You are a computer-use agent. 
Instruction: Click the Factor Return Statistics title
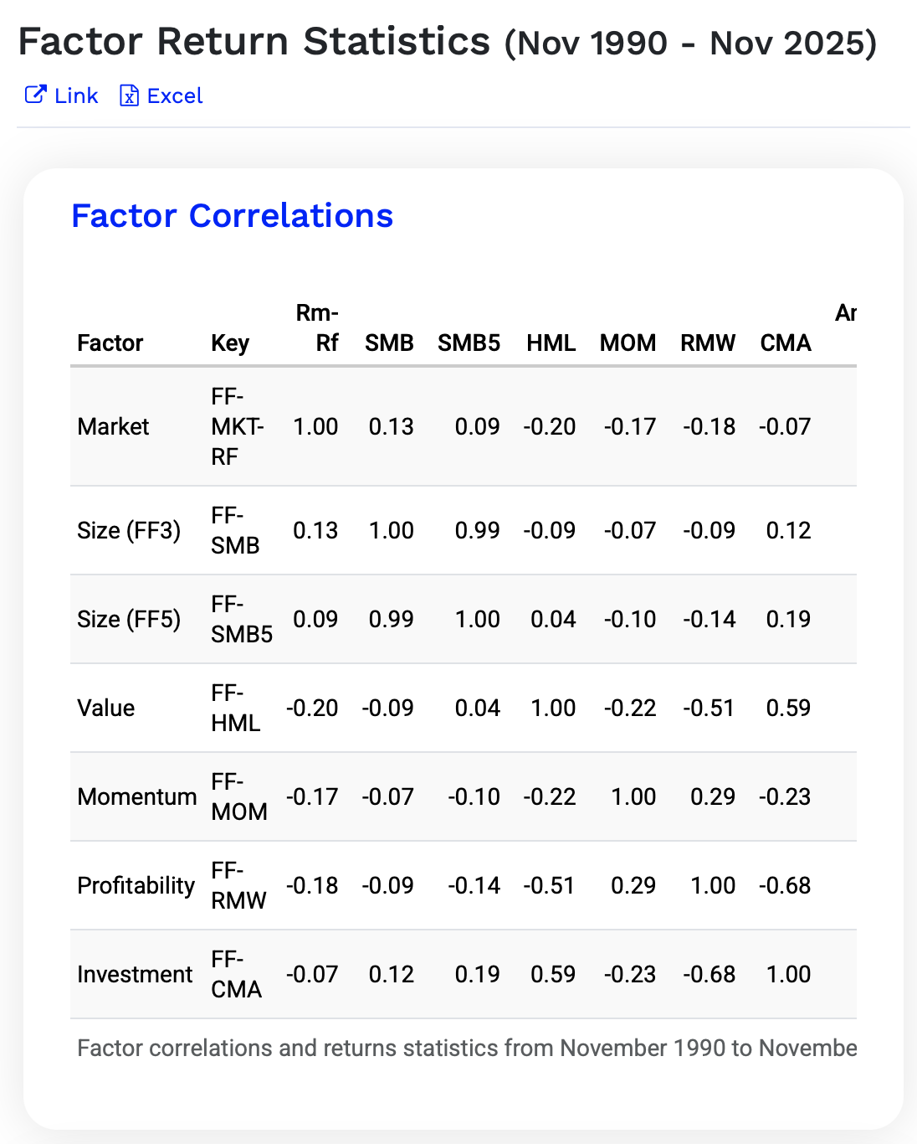tap(254, 42)
